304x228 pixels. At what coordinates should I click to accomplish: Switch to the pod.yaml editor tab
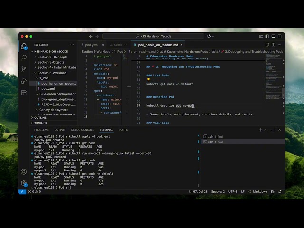click(x=92, y=45)
